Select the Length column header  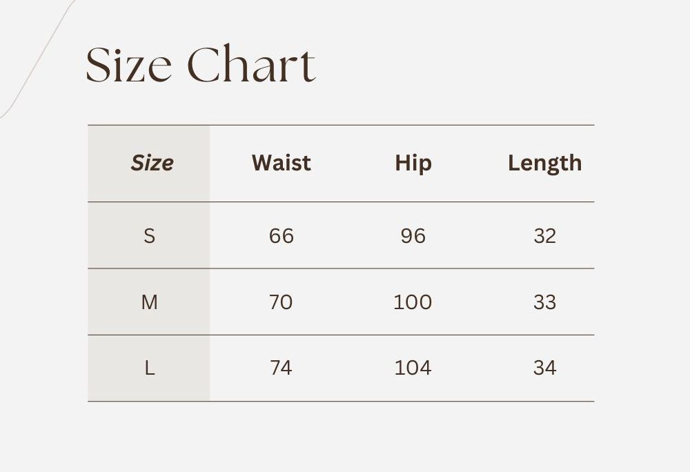[544, 164]
